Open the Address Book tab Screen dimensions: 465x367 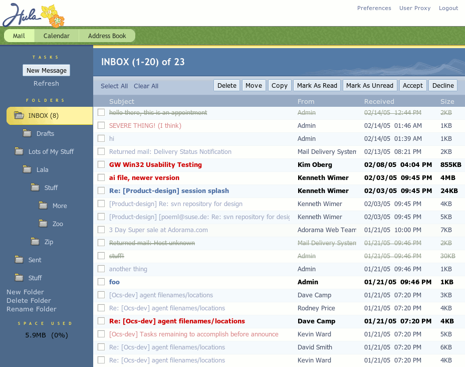107,36
